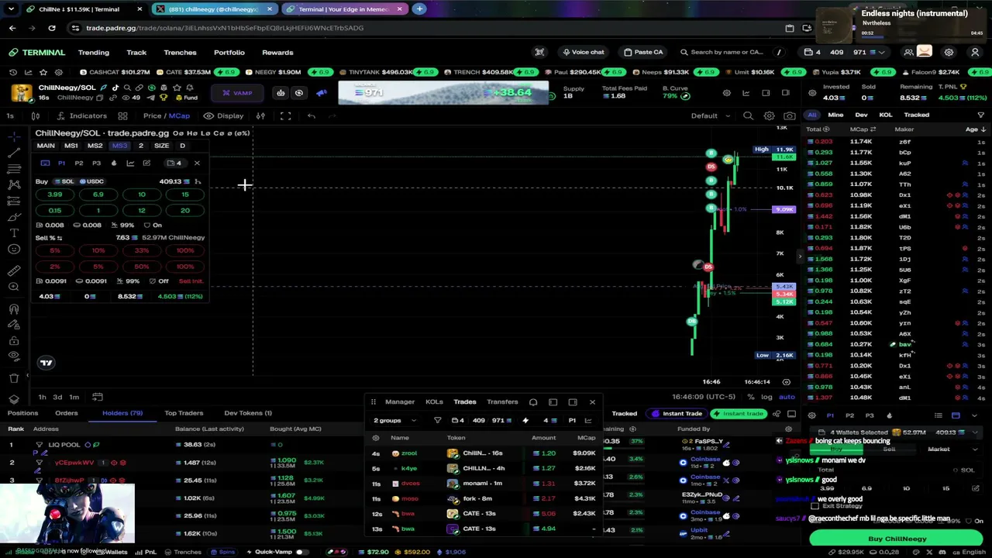Select the trend line drawing tool
The width and height of the screenshot is (992, 558).
click(14, 153)
